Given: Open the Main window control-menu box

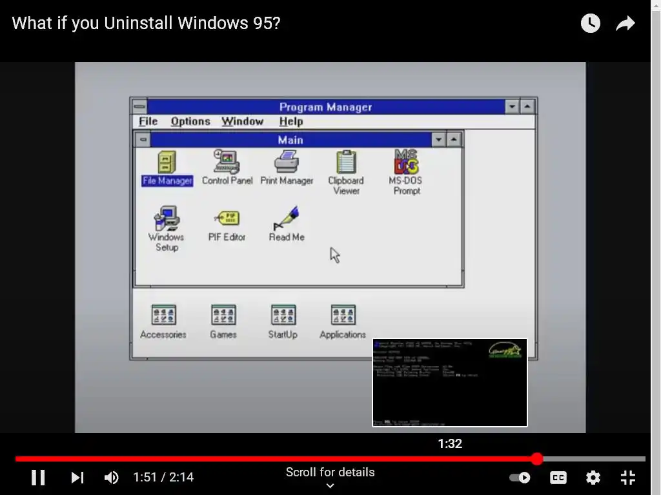Looking at the screenshot, I should coord(143,140).
